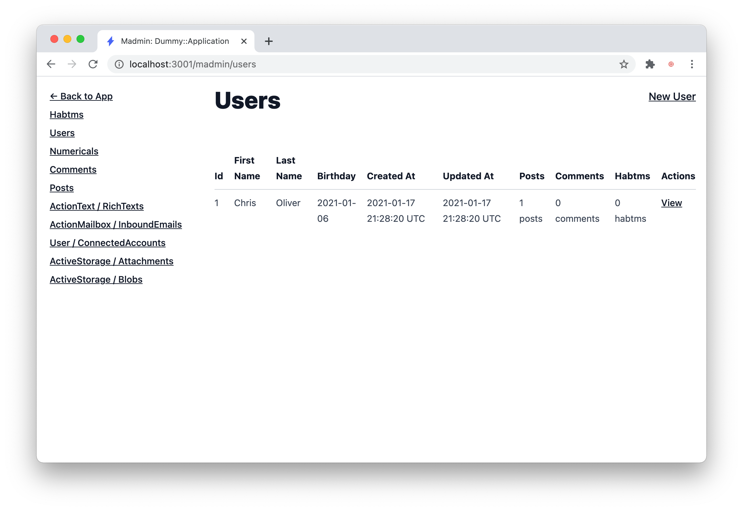The height and width of the screenshot is (511, 743).
Task: Open a new browser tab
Action: tap(268, 41)
